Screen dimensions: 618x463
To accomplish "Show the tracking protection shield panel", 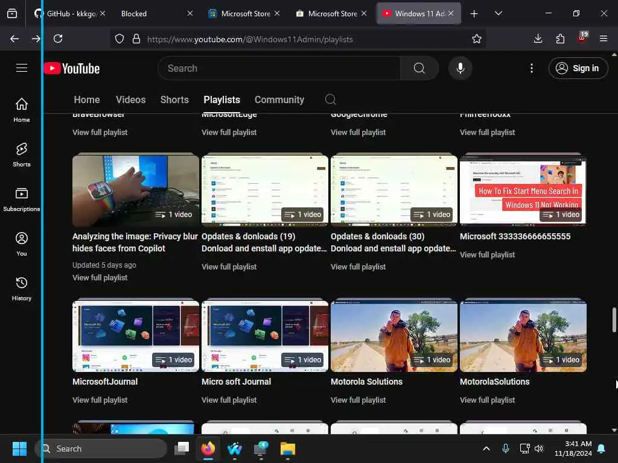I will pyautogui.click(x=119, y=39).
